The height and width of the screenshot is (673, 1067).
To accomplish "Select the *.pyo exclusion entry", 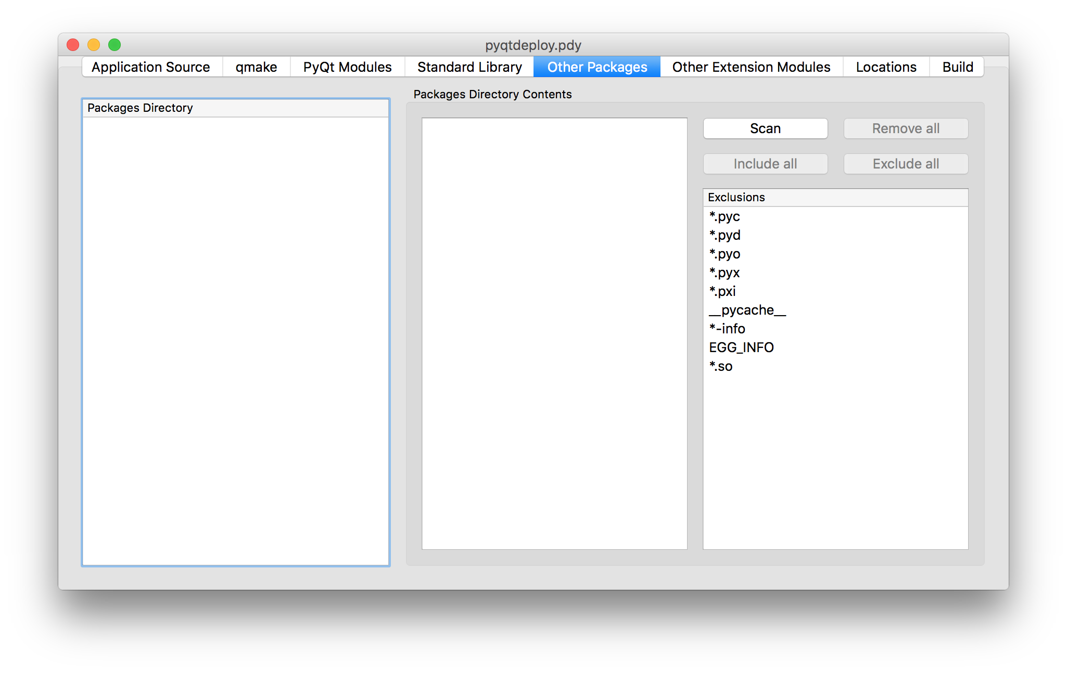I will click(x=725, y=254).
